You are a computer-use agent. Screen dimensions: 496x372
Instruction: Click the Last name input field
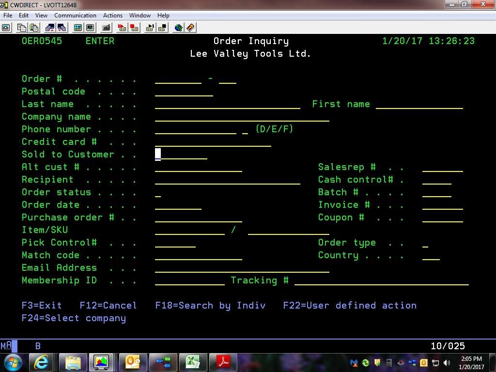click(x=228, y=105)
